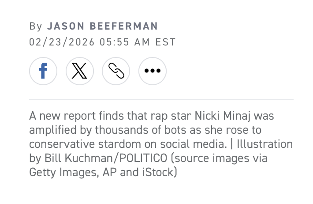This screenshot has width=313, height=204.
Task: Click the 02/23/2026 publication date
Action: click(62, 42)
